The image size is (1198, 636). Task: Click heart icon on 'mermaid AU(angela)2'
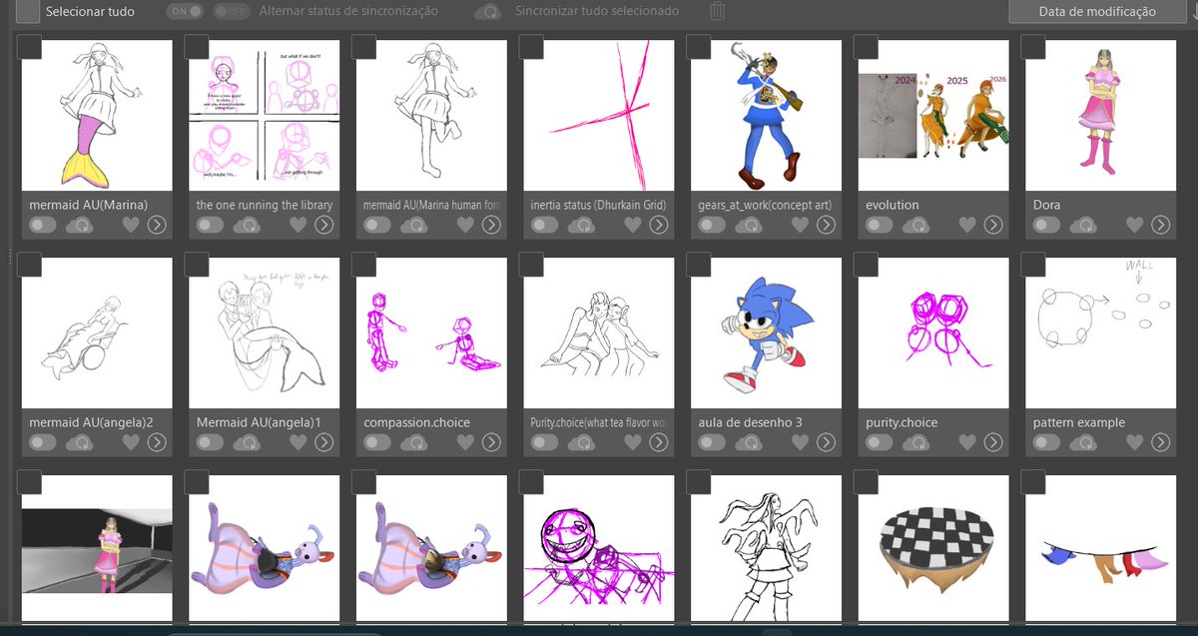(x=130, y=443)
